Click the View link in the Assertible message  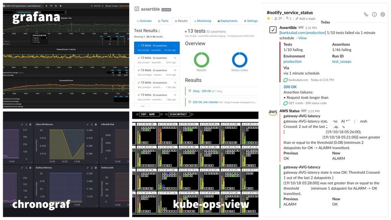pyautogui.click(x=302, y=38)
